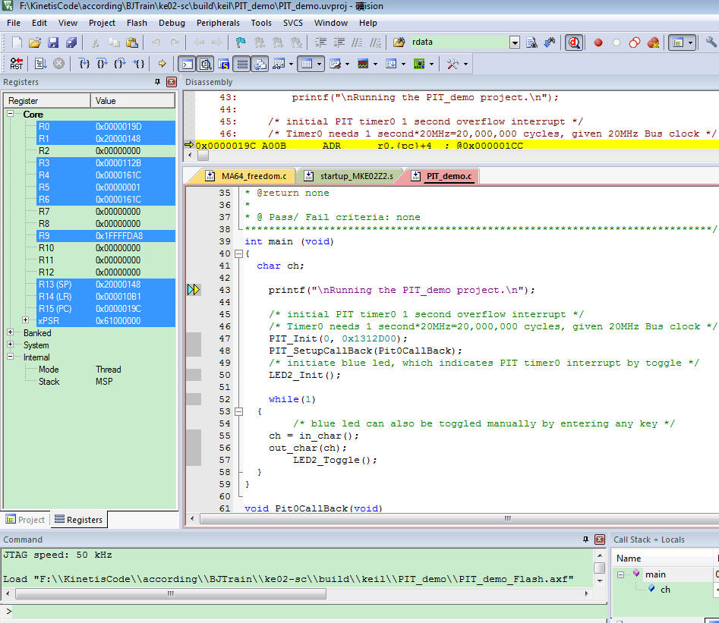Open the SVCS menu

click(x=292, y=23)
